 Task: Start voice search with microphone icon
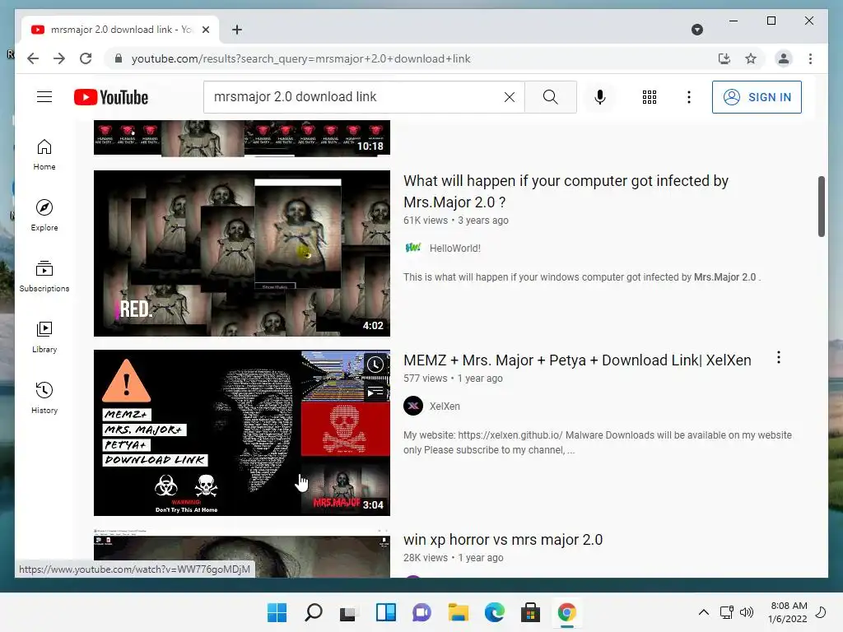click(600, 97)
